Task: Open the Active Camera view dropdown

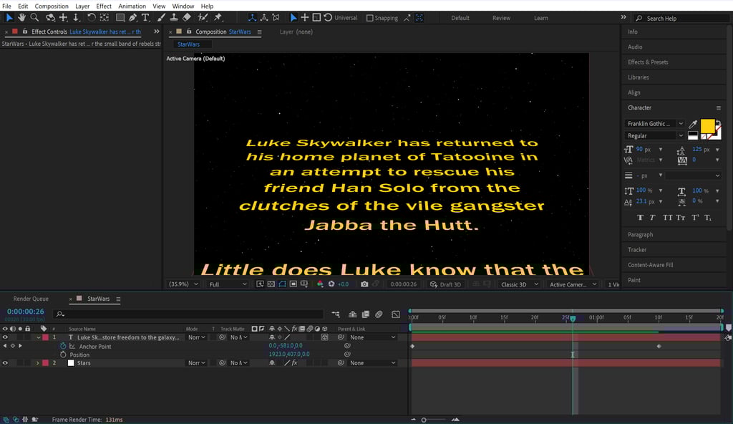Action: [573, 284]
